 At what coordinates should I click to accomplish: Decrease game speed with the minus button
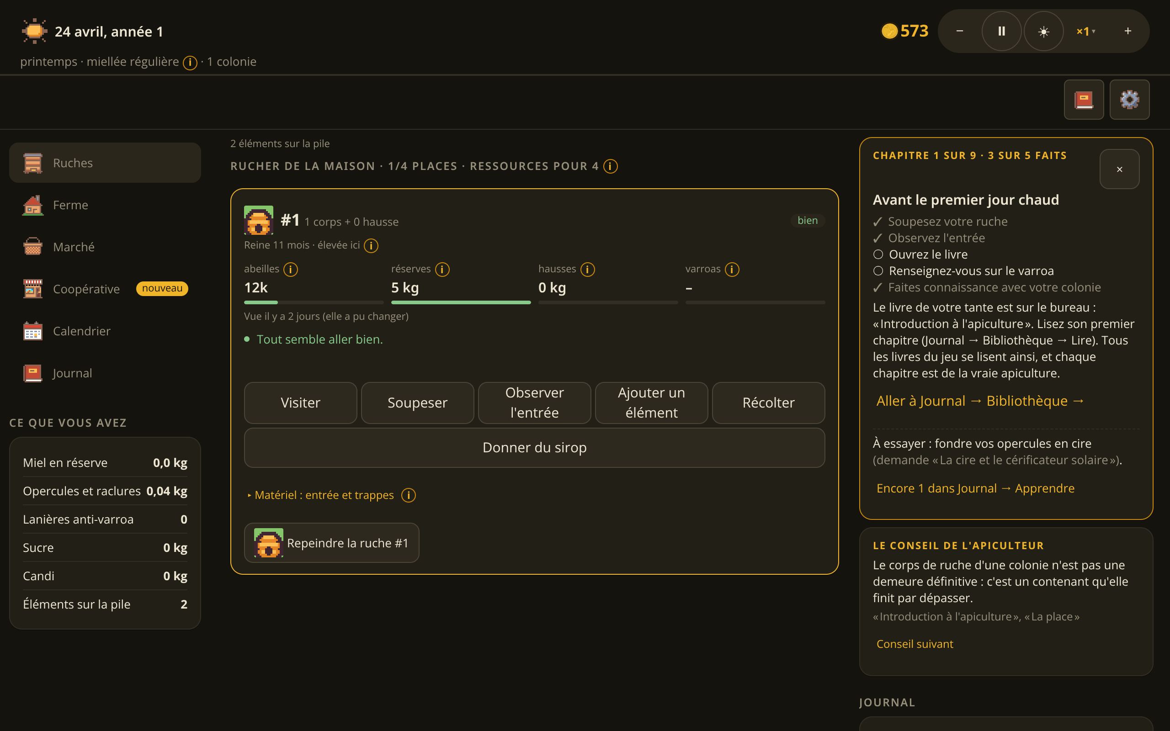960,32
